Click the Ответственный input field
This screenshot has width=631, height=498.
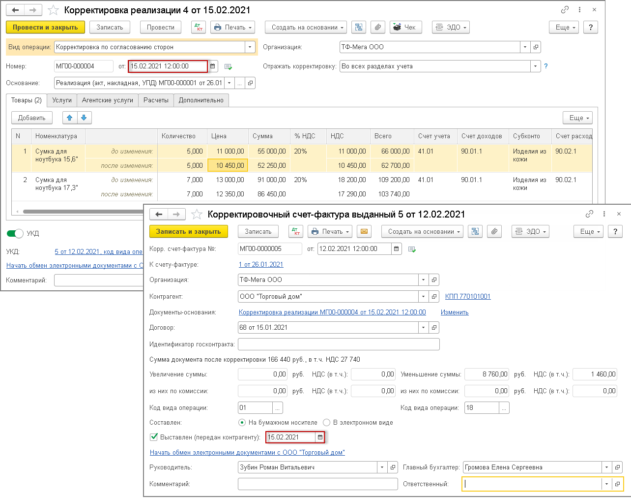(532, 484)
